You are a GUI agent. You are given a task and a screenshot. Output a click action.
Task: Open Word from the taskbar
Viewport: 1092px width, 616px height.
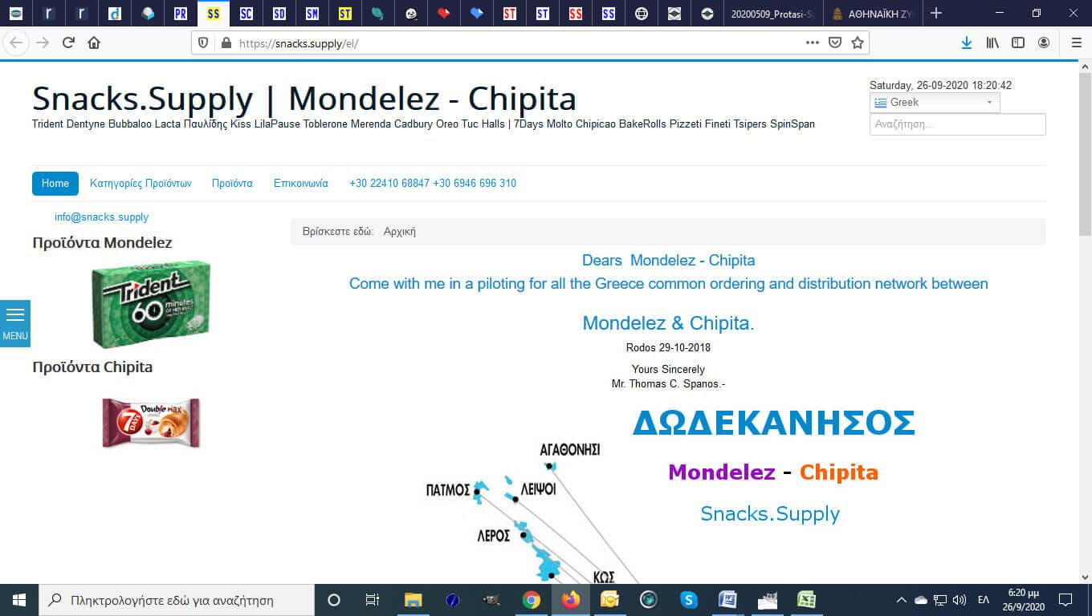point(727,599)
